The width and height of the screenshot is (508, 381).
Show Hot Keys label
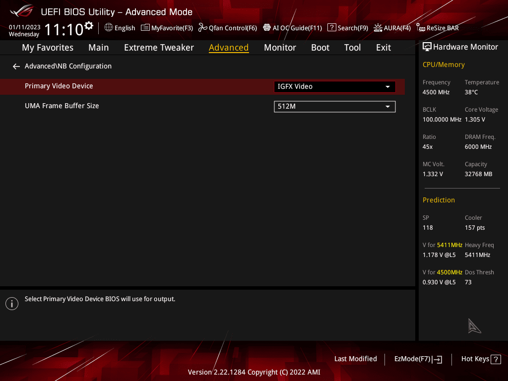tap(475, 359)
